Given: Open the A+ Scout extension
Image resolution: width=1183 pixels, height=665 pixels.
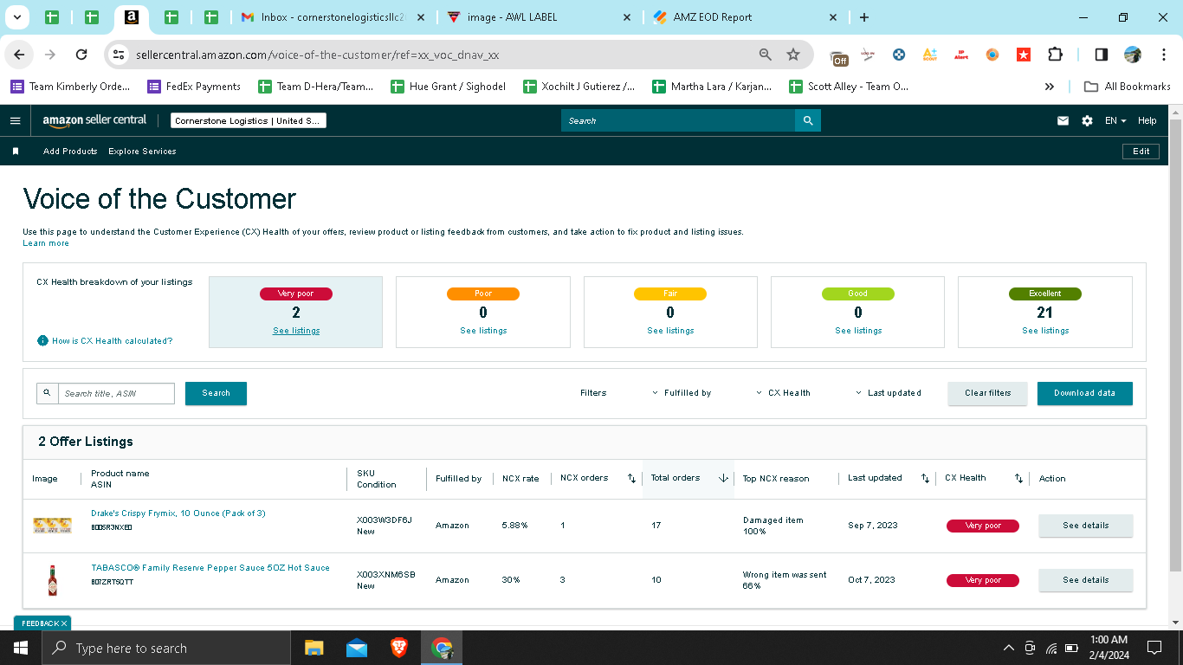Looking at the screenshot, I should coord(930,55).
